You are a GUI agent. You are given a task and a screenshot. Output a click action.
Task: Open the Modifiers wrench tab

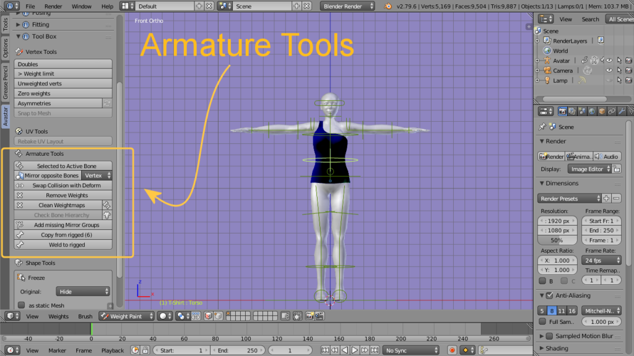pyautogui.click(x=621, y=112)
